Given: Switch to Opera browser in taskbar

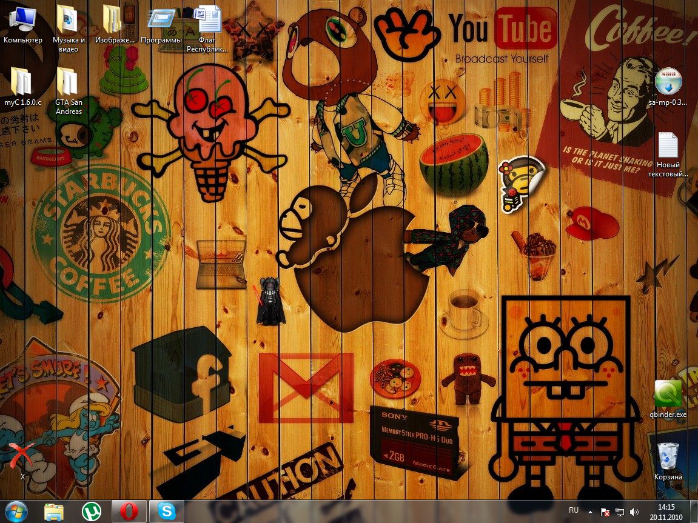Looking at the screenshot, I should pos(129,511).
